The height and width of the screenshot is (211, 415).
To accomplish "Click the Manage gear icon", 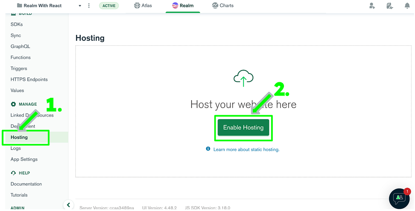I will 13,104.
